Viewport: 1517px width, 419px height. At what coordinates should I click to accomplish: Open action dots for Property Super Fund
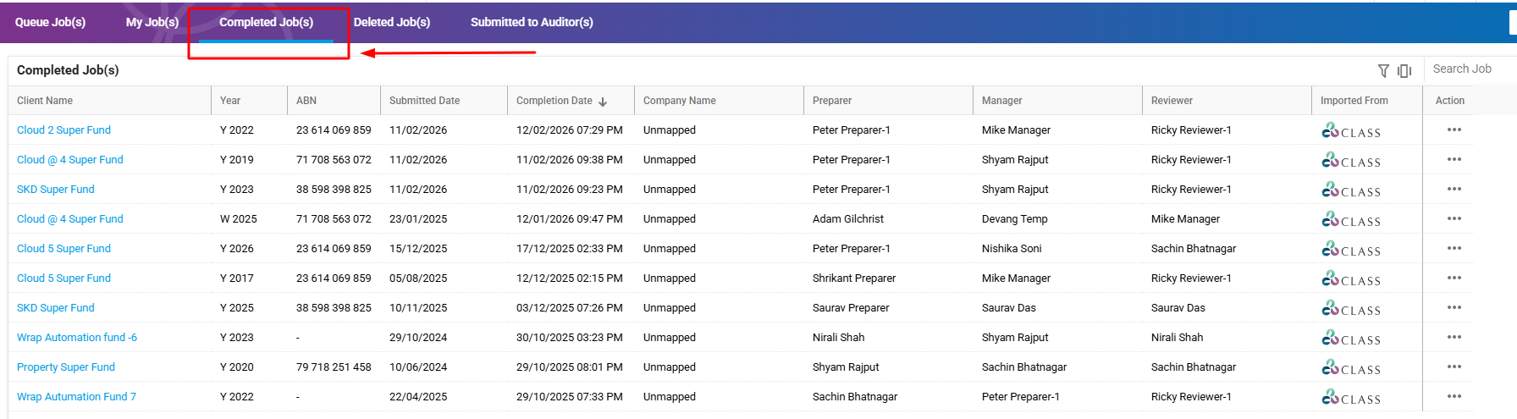coord(1454,367)
